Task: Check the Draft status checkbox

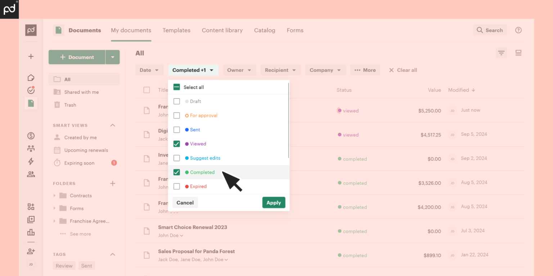Action: [x=177, y=101]
